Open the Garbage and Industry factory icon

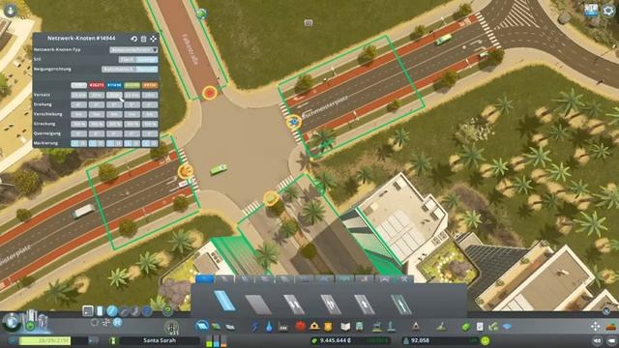(283, 327)
